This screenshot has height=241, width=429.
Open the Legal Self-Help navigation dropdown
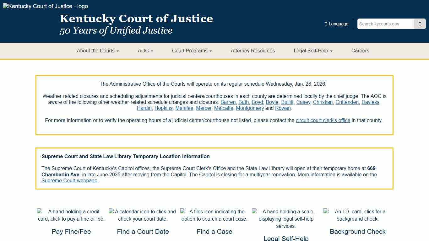pos(313,51)
